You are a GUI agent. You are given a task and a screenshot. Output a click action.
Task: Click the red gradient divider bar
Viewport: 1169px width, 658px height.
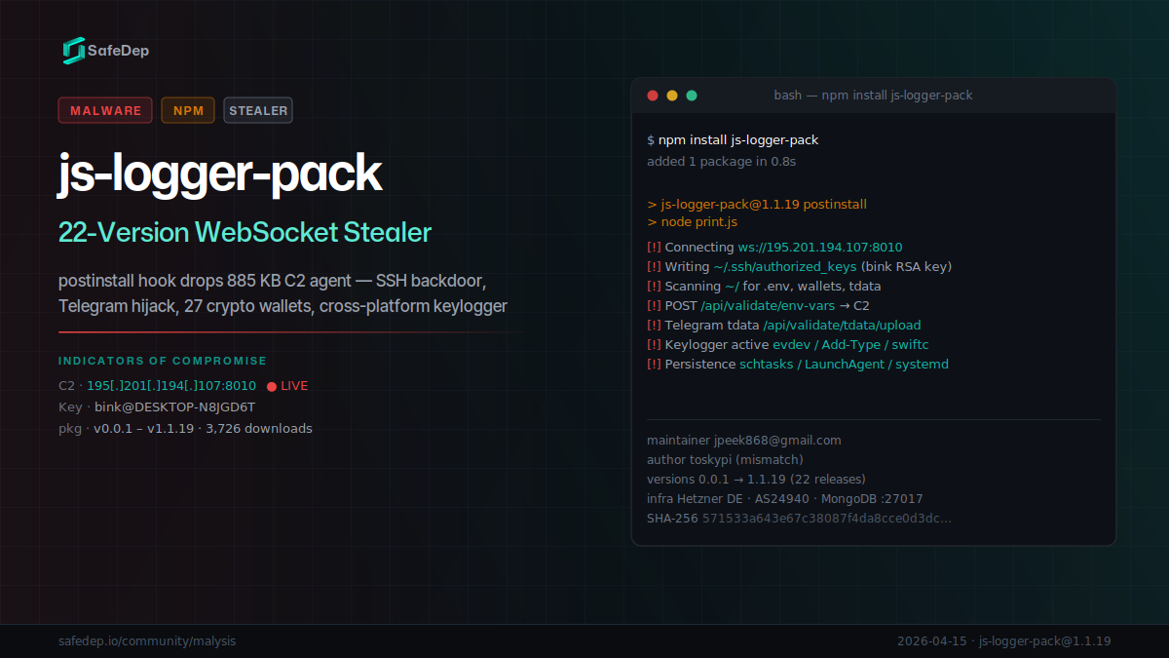(292, 331)
